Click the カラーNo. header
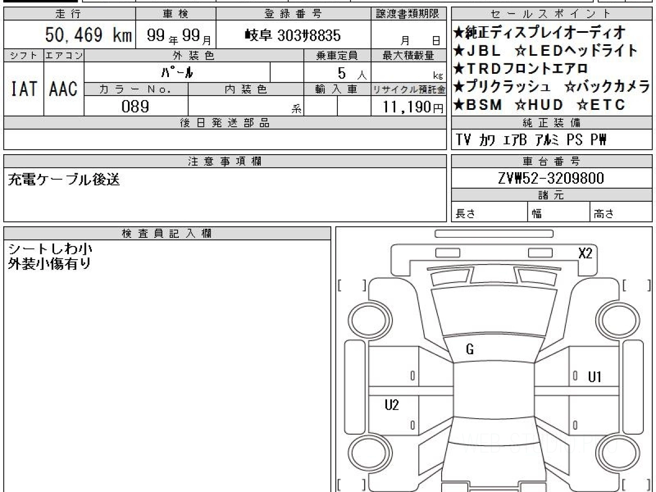Viewport: 656px width, 492px height. click(136, 89)
